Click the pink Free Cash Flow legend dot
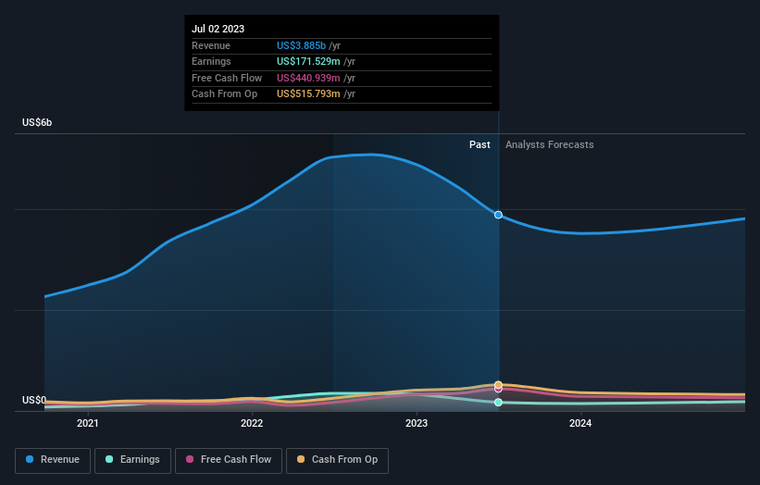 tap(190, 459)
